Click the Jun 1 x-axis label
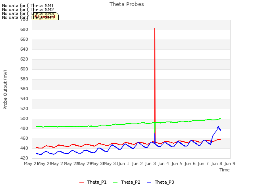 pyautogui.click(x=124, y=163)
